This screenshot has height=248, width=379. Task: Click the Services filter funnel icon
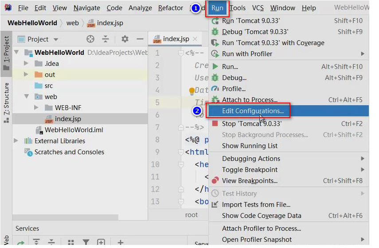(x=86, y=242)
